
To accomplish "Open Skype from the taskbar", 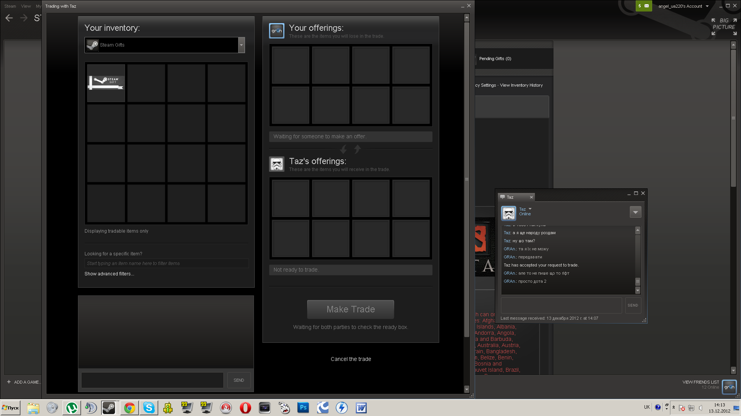I will (149, 408).
